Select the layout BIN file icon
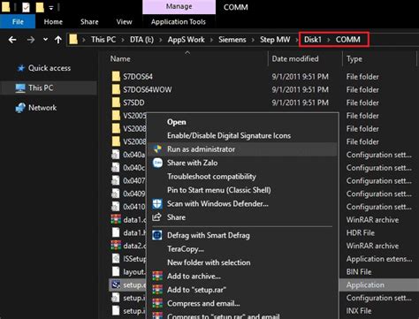The image size is (419, 319). (x=116, y=271)
